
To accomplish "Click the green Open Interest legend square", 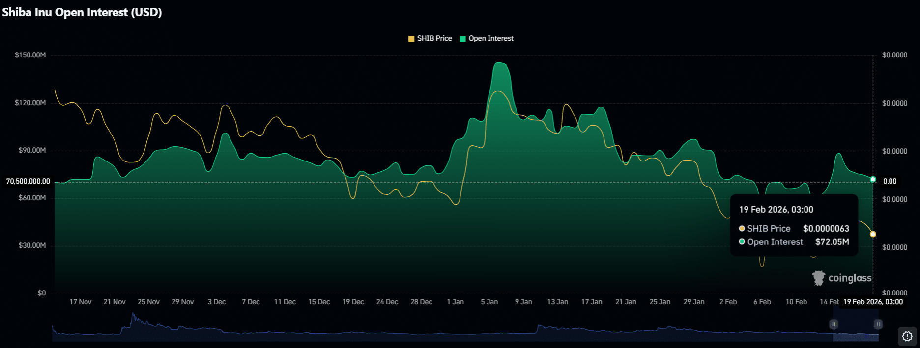I will pos(462,39).
